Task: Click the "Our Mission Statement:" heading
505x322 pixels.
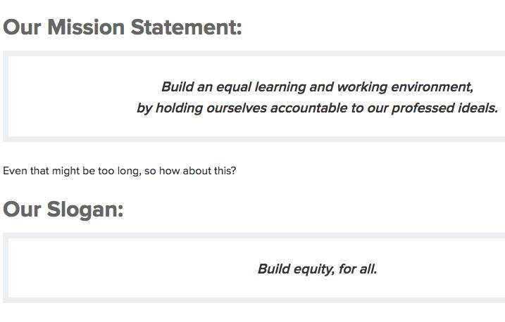Action: tap(123, 28)
